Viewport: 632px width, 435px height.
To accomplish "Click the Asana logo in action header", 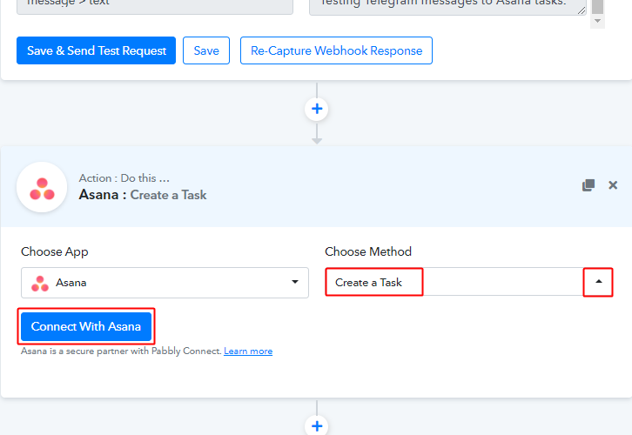I will coord(42,187).
